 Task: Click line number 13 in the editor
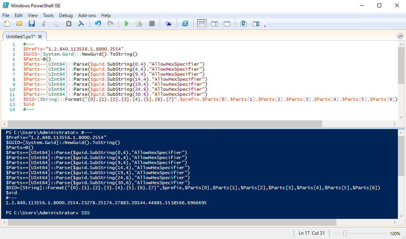pyautogui.click(x=12, y=105)
